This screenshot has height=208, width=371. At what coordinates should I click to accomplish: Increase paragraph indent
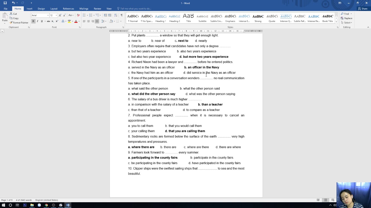pos(110,15)
